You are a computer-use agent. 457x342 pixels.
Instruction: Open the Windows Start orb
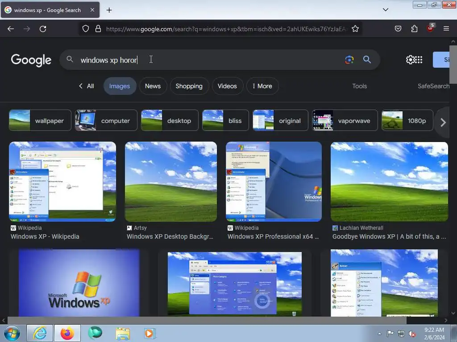tap(12, 333)
